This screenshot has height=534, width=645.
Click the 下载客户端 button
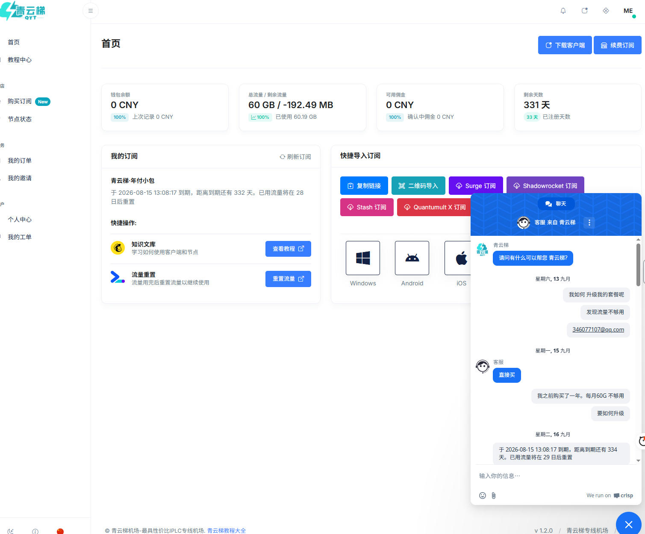pyautogui.click(x=565, y=45)
